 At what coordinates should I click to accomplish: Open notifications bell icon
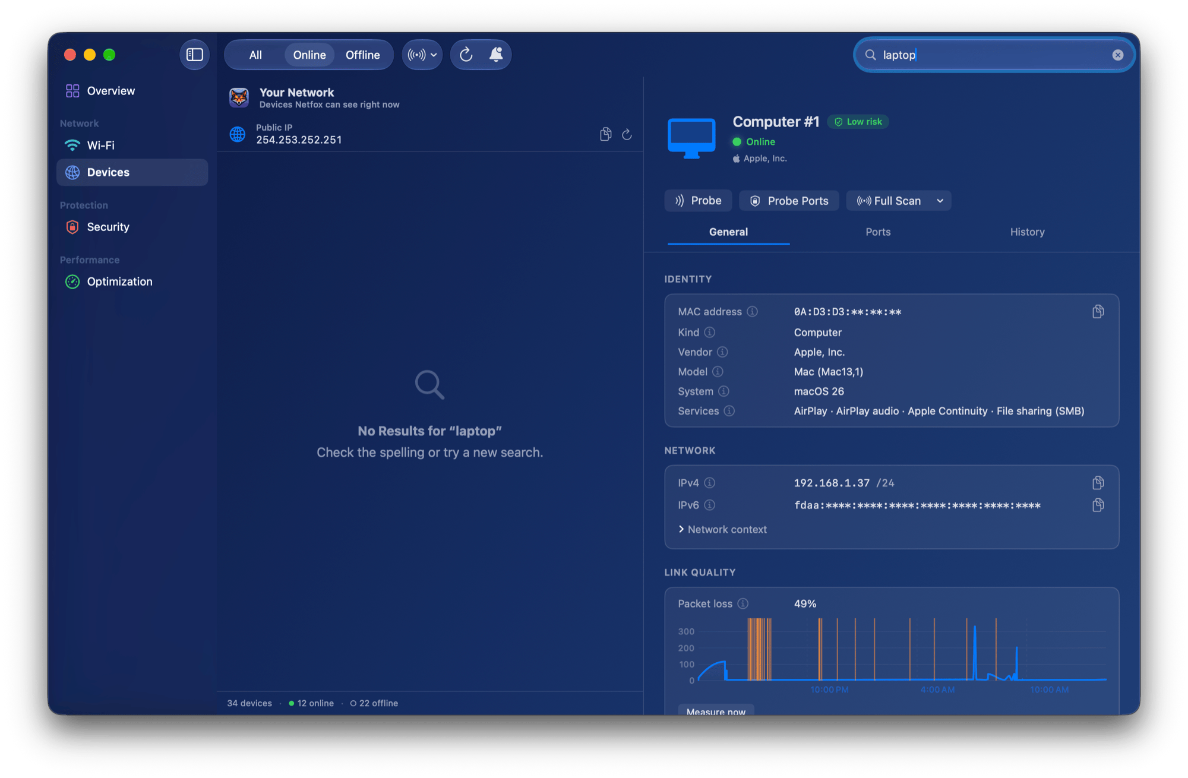pos(496,55)
